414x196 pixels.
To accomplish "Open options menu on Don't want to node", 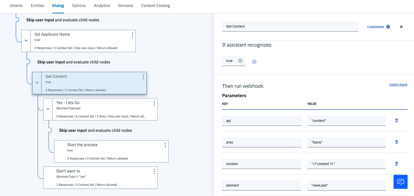I will coord(154,171).
